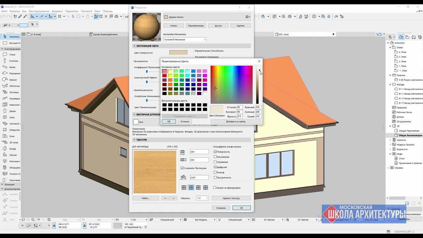
Task: Toggle the Поверхность checkbox
Action: click(x=215, y=152)
